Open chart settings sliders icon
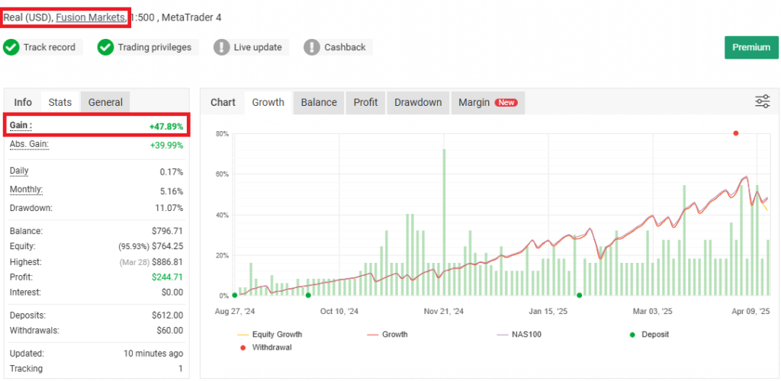Image resolution: width=781 pixels, height=381 pixels. [x=762, y=102]
